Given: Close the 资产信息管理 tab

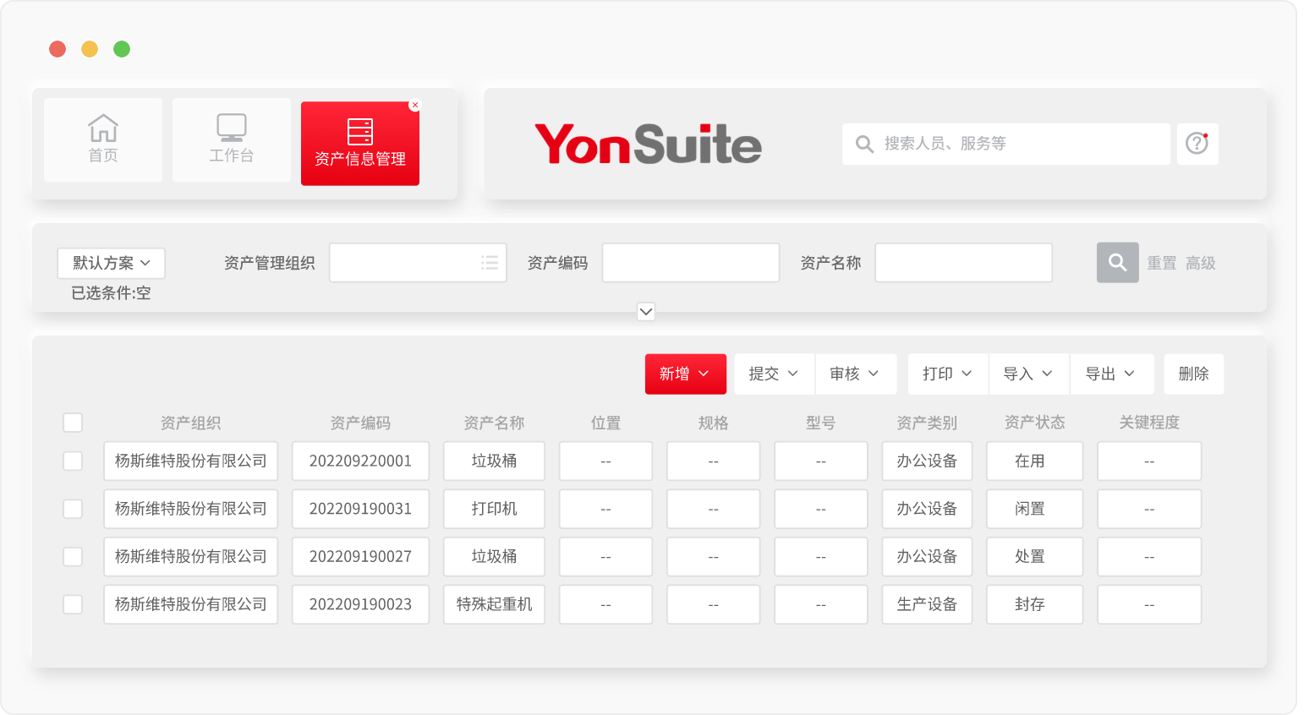Looking at the screenshot, I should pyautogui.click(x=414, y=106).
